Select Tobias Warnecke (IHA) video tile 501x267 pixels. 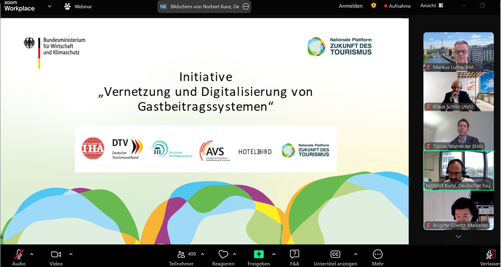pyautogui.click(x=458, y=131)
